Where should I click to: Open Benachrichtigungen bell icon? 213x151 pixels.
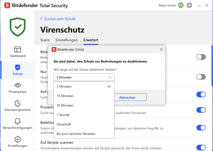click(x=18, y=124)
